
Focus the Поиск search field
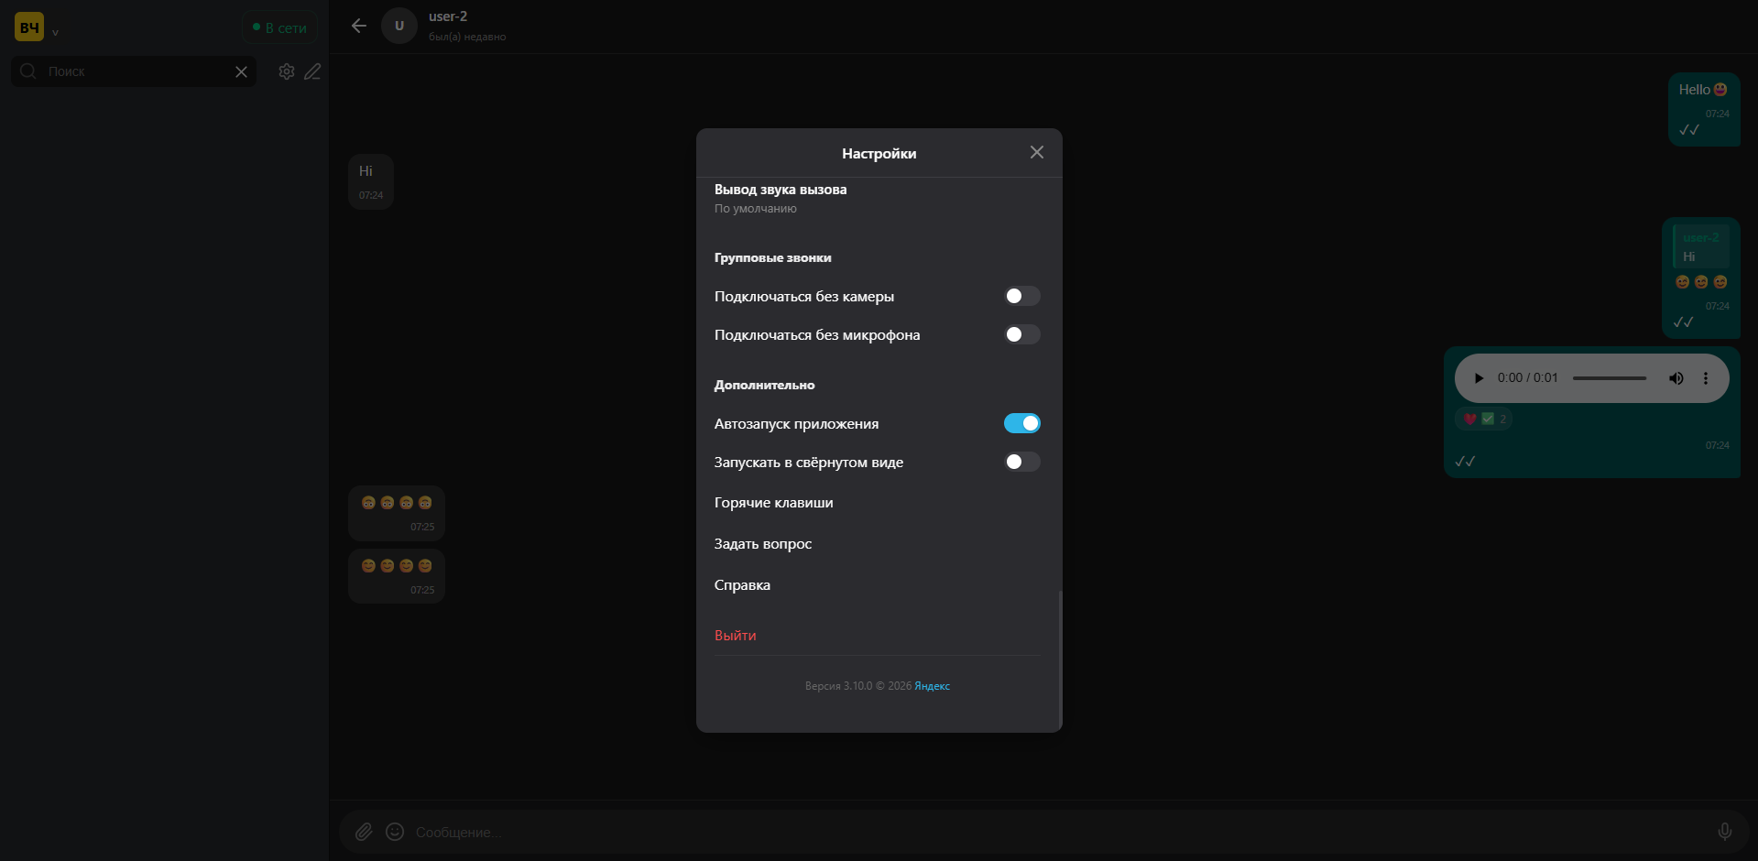pyautogui.click(x=133, y=71)
